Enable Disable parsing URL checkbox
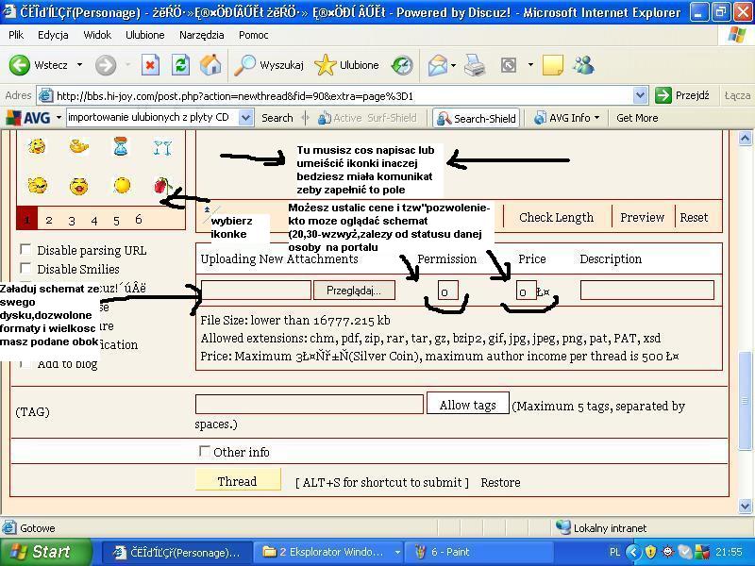Viewport: 755px width, 566px height. 25,250
